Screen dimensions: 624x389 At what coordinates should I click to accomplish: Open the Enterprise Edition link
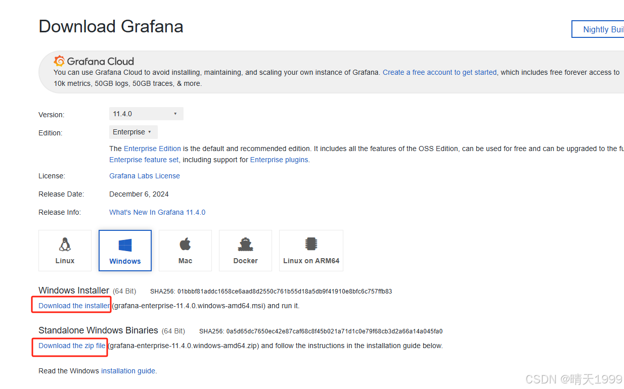point(152,149)
